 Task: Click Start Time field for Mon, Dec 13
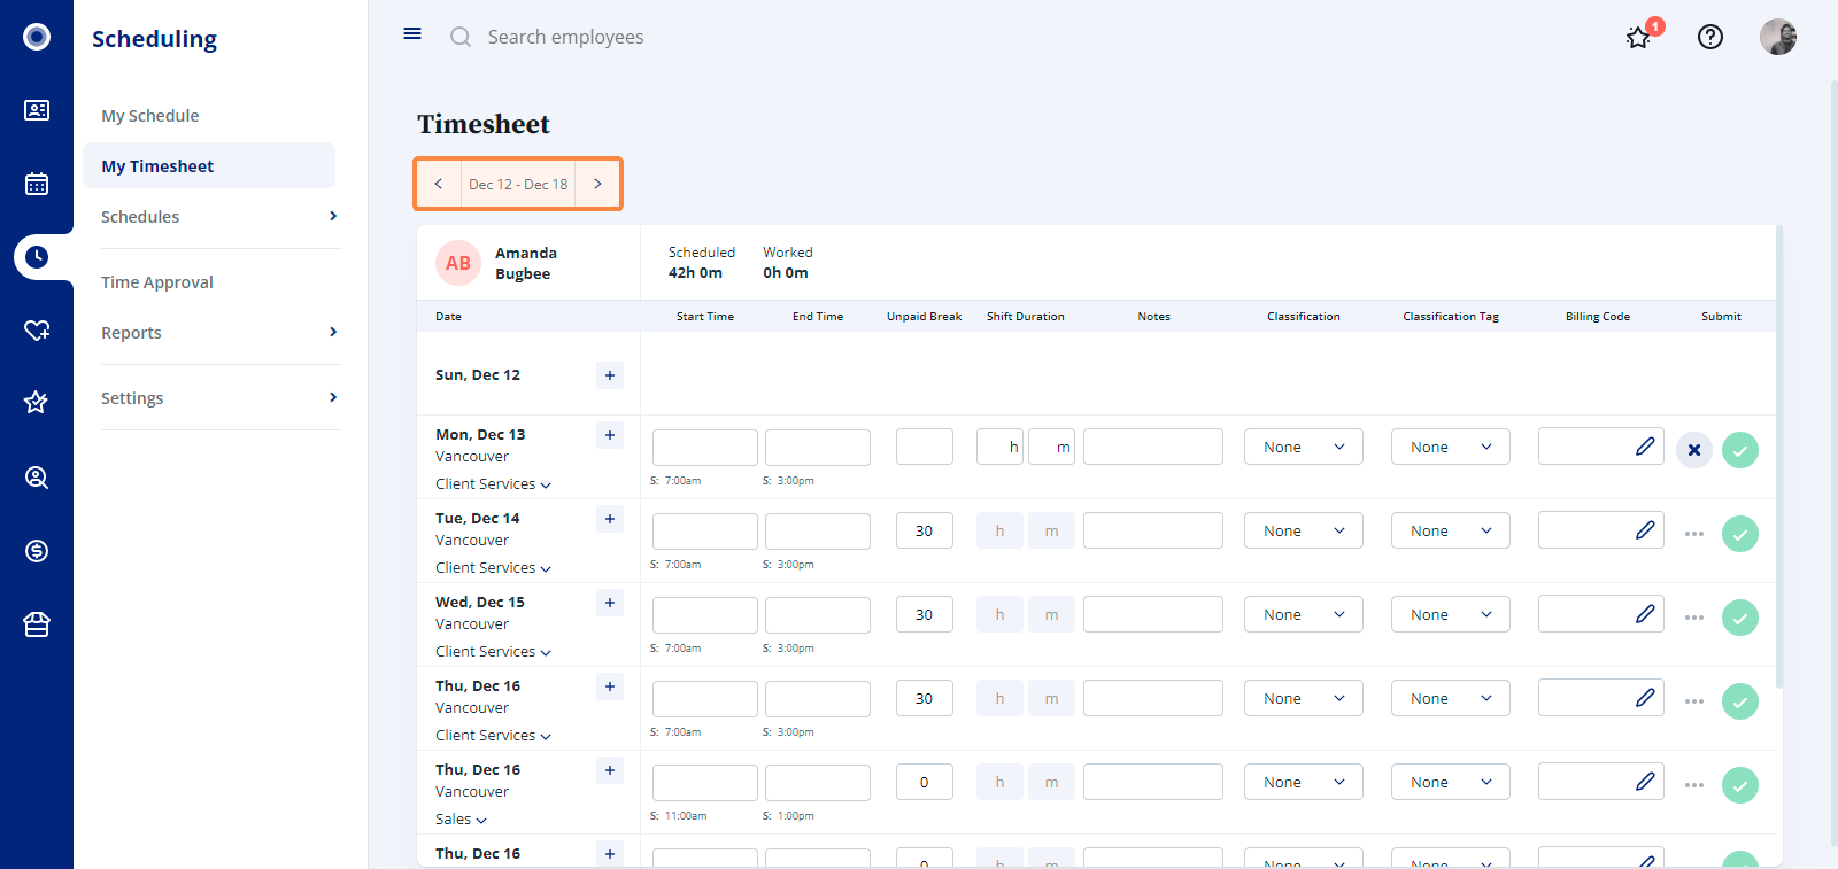pos(704,447)
